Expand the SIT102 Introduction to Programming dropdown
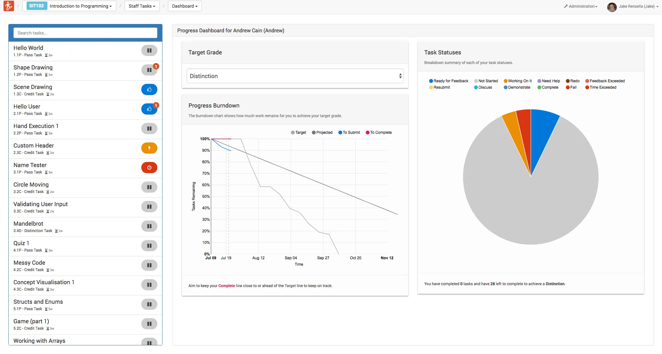The image size is (662, 354). click(x=69, y=6)
